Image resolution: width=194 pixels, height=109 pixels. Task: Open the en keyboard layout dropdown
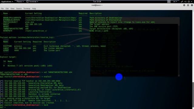click(x=175, y=2)
